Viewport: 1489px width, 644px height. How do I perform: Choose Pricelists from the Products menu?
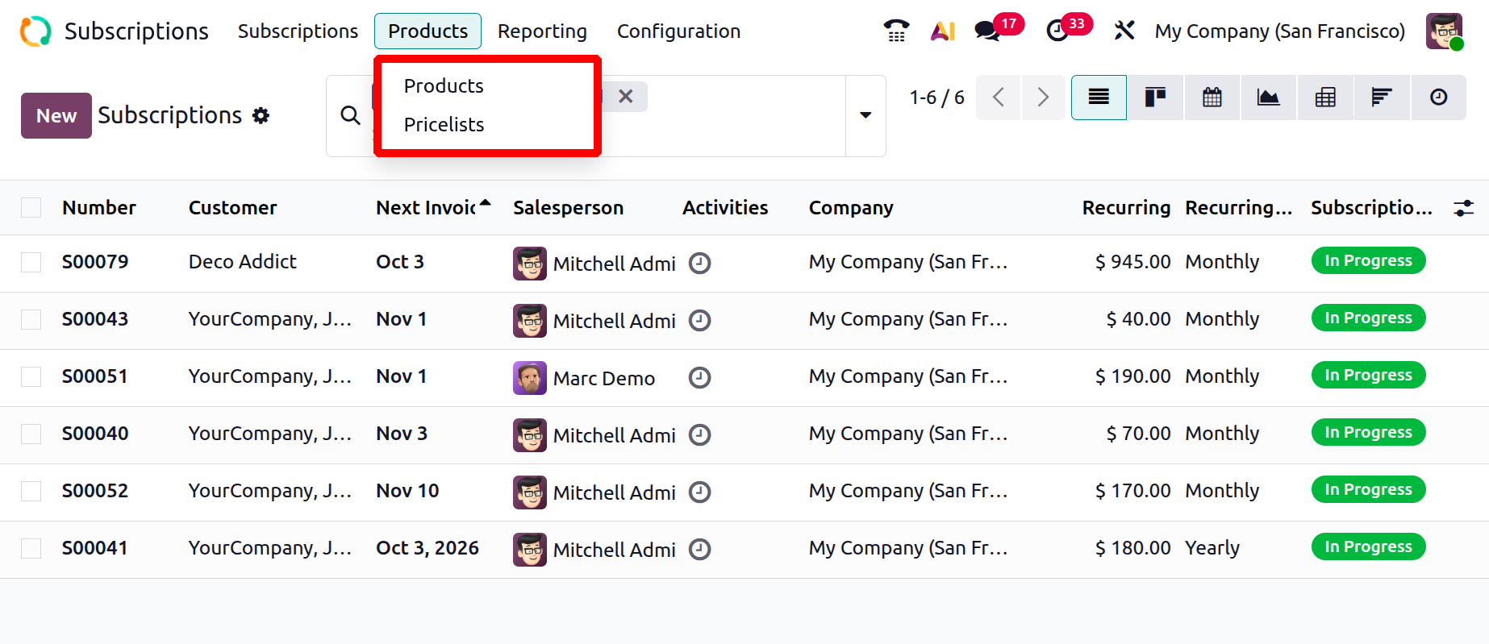click(x=444, y=125)
